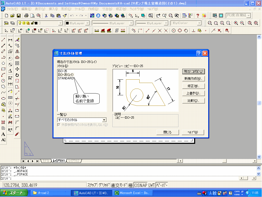Expand the Undo history arrow
The image size is (262, 197).
[77, 16]
